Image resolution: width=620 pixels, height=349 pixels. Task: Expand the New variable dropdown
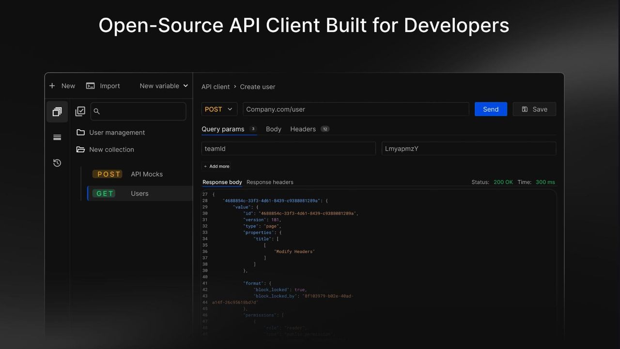164,86
